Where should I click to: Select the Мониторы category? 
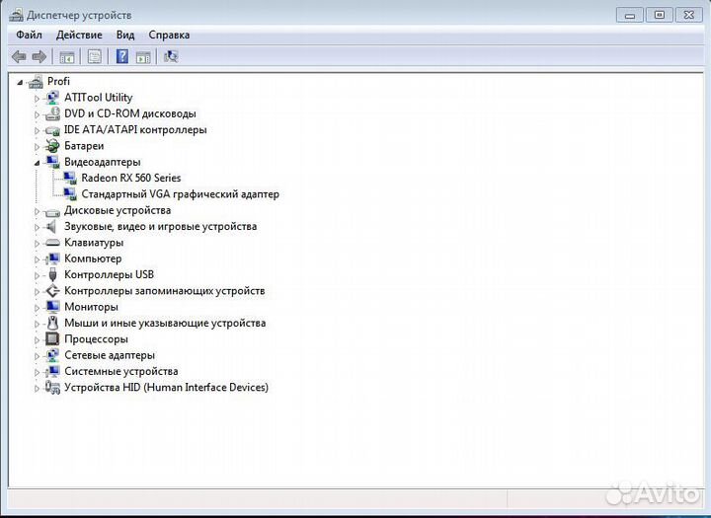click(x=91, y=307)
